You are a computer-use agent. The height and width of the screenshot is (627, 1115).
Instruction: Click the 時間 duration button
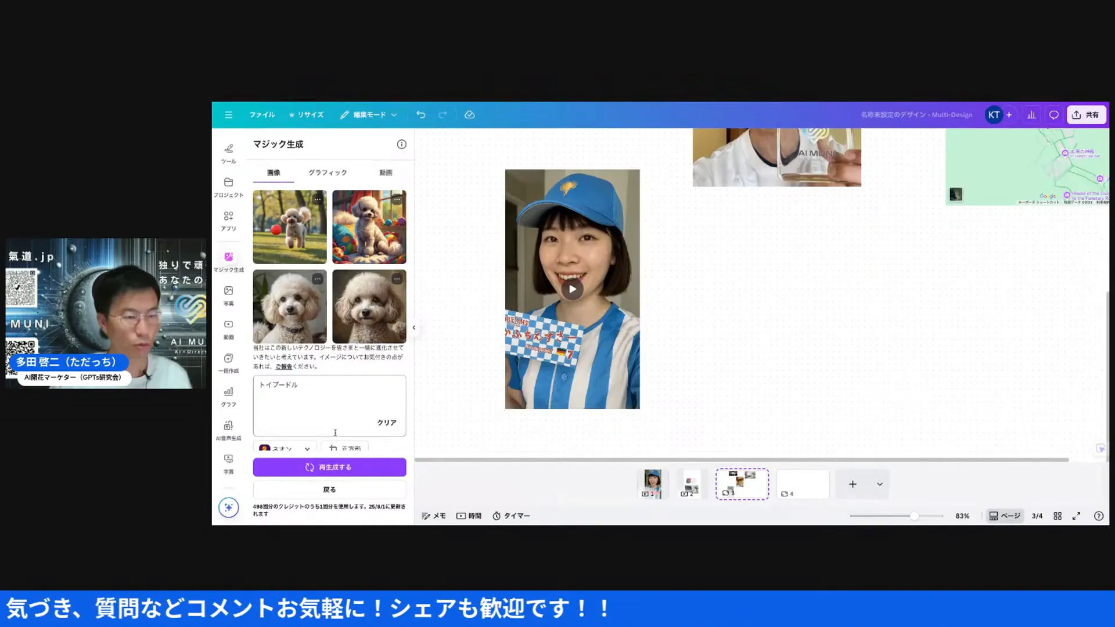coord(469,516)
